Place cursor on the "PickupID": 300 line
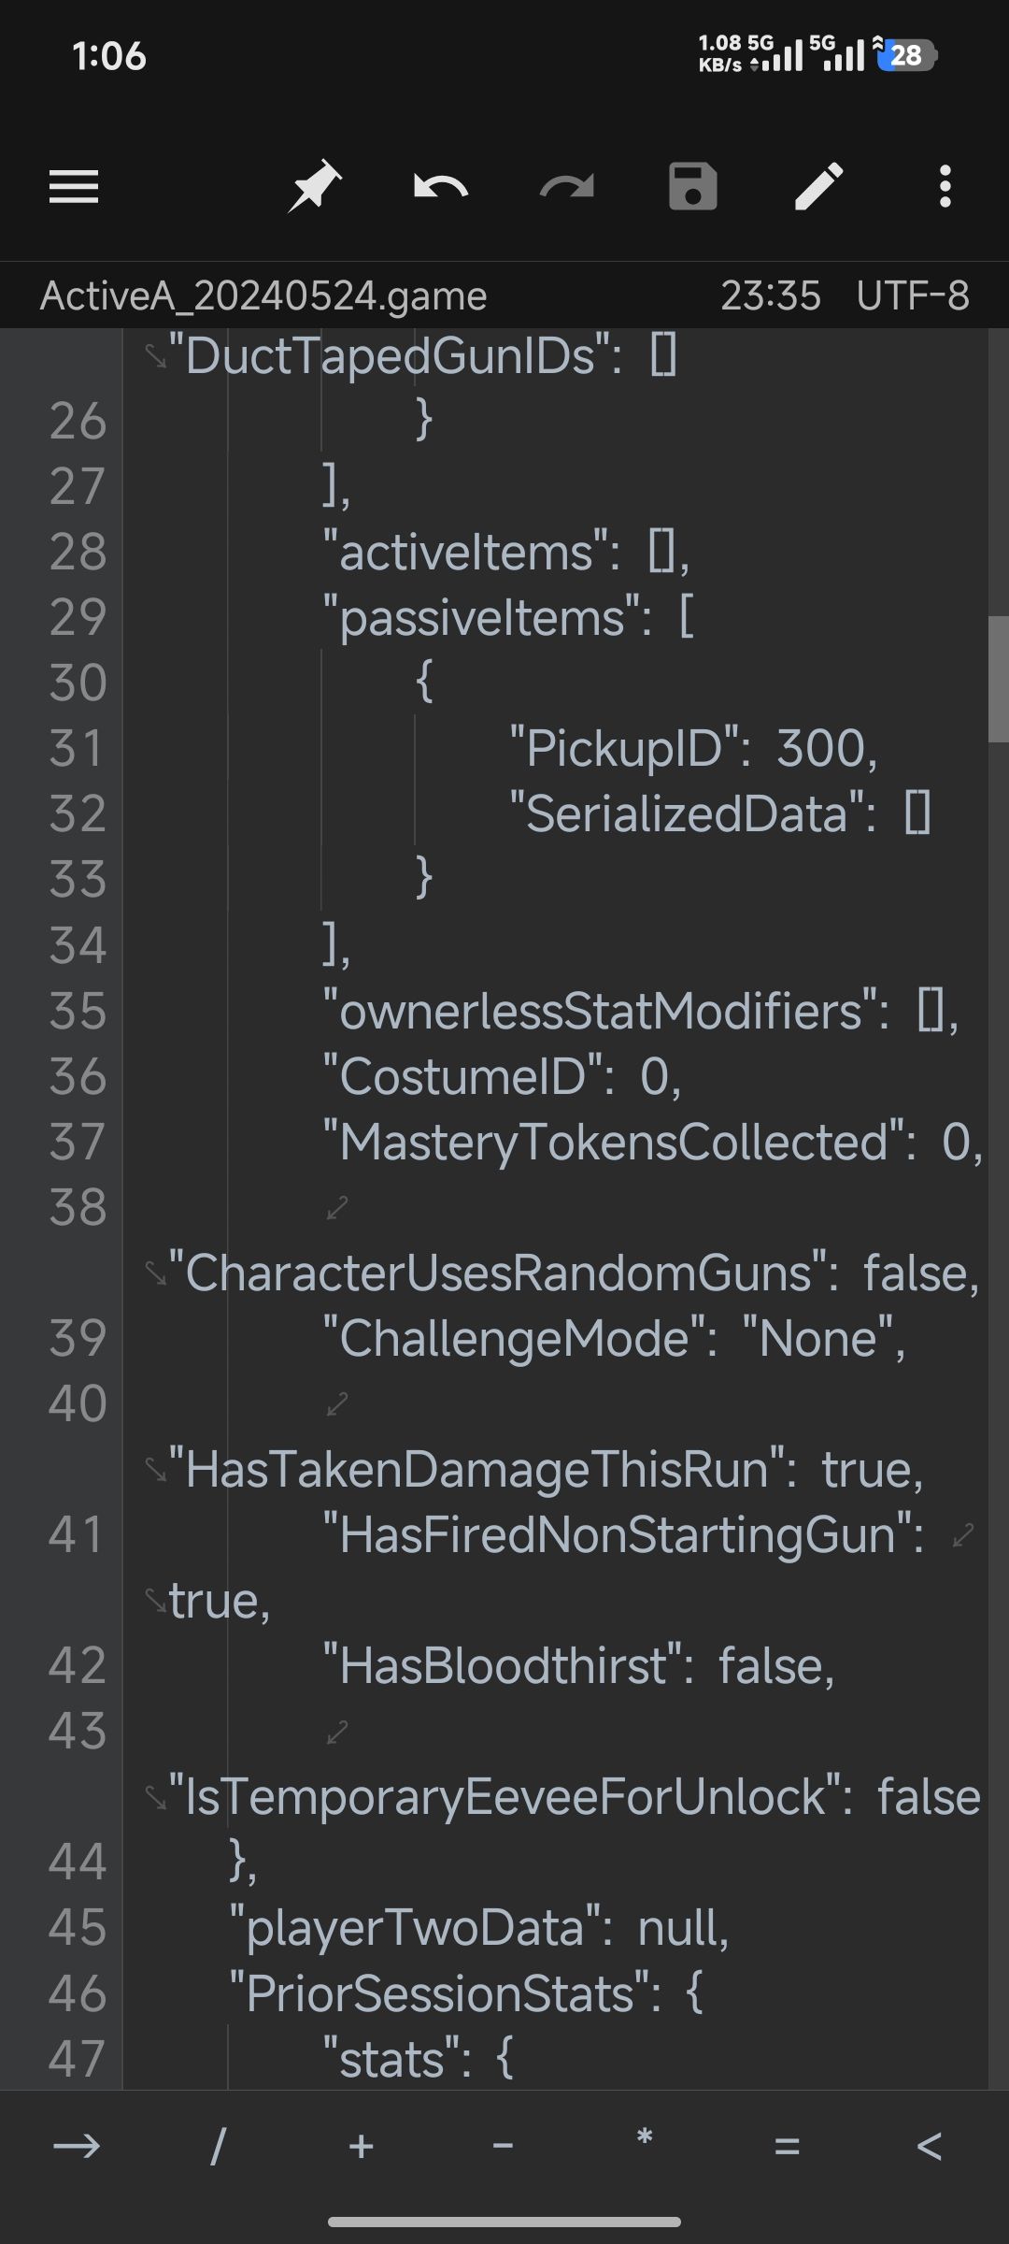 click(x=693, y=748)
